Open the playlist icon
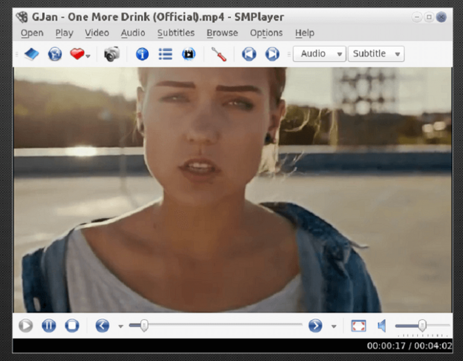 [x=165, y=54]
